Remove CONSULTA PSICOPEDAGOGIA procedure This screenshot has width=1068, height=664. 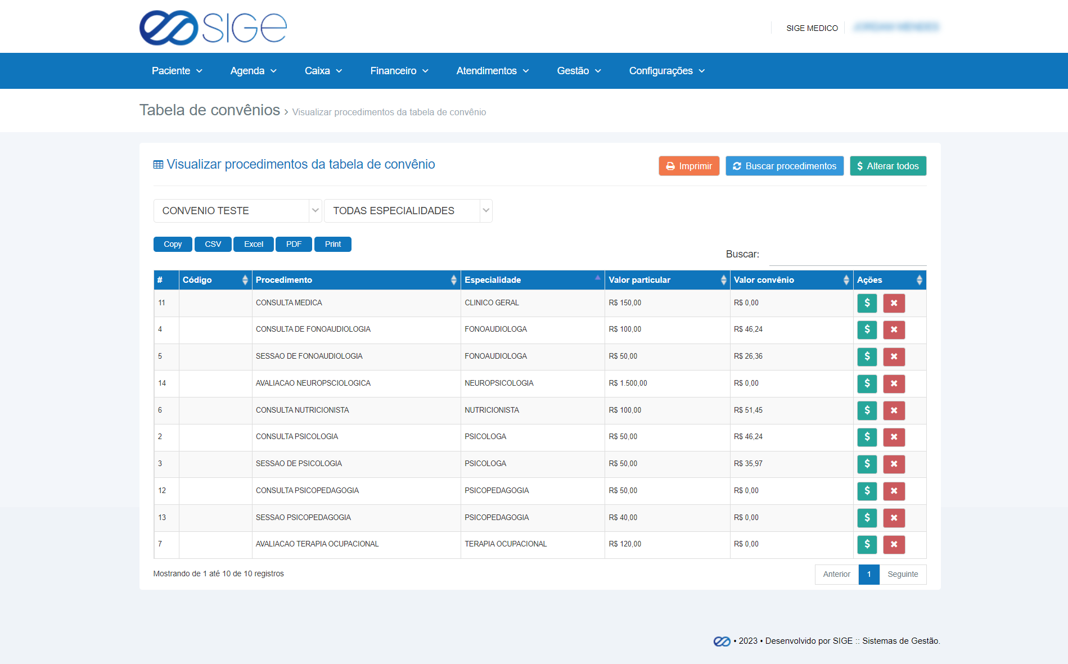(894, 491)
